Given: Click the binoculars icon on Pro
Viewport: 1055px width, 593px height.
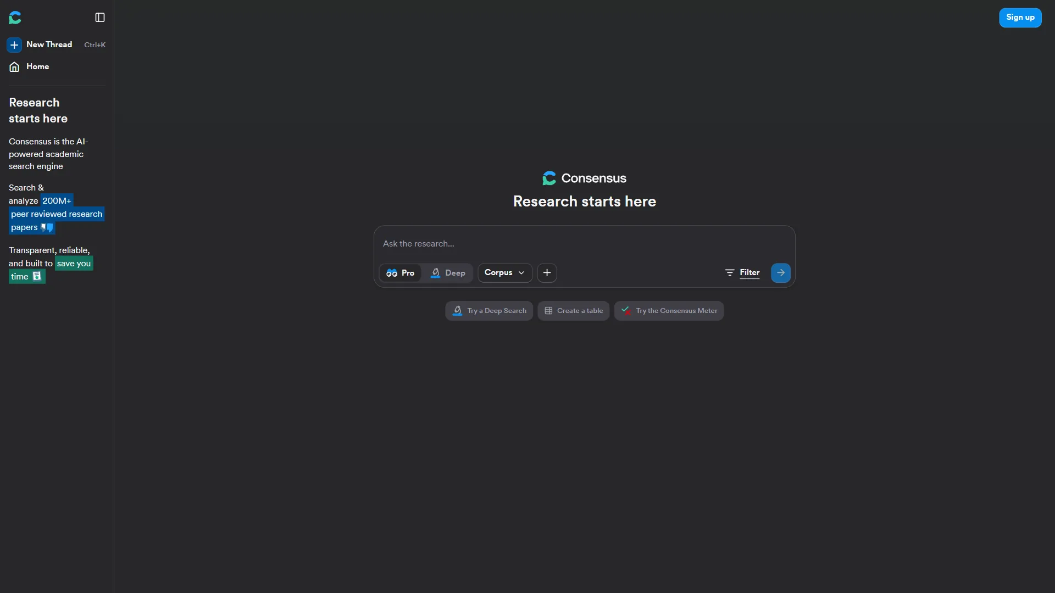Looking at the screenshot, I should tap(392, 273).
